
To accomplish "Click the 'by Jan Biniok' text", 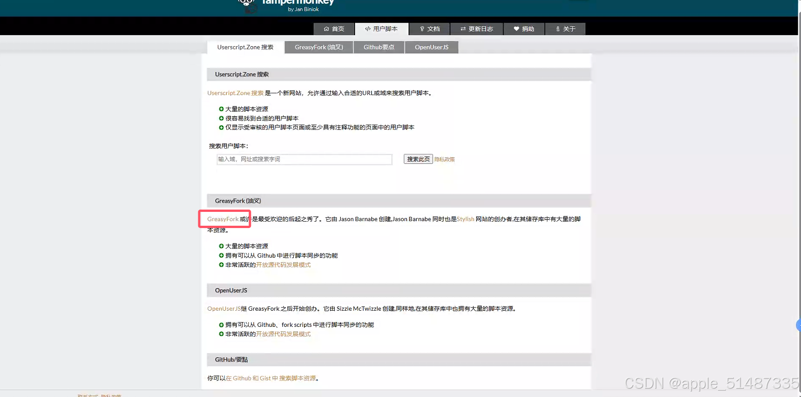I will point(303,9).
